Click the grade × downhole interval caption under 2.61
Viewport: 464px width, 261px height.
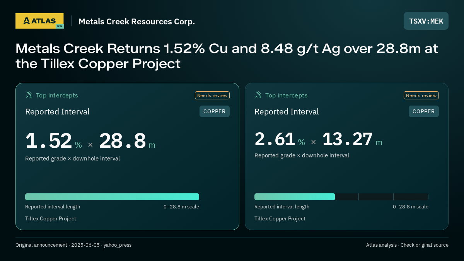(x=302, y=155)
